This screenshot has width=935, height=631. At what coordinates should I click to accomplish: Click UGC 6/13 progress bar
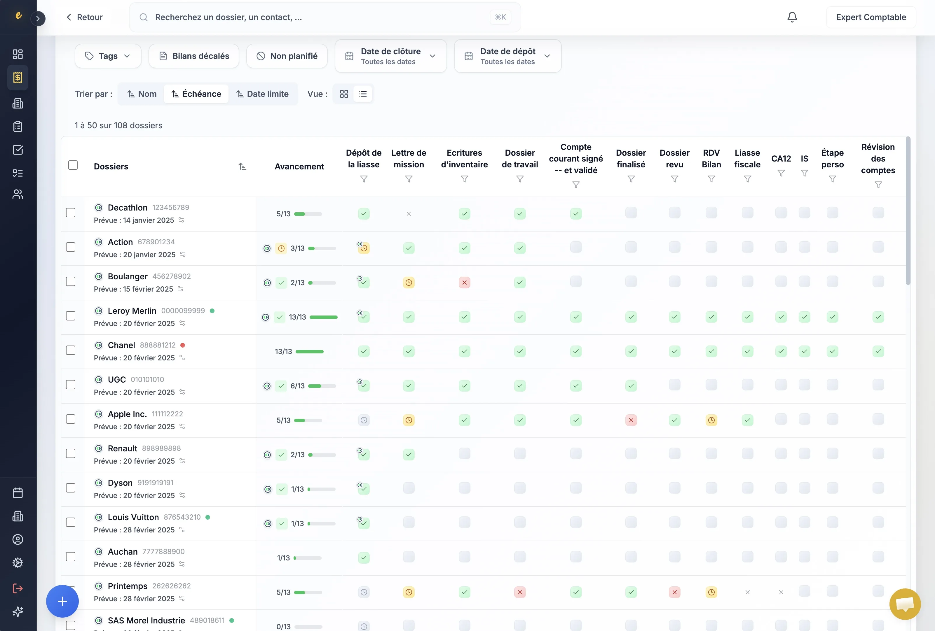[322, 386]
